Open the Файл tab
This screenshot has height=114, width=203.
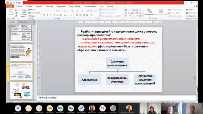[x=10, y=6]
